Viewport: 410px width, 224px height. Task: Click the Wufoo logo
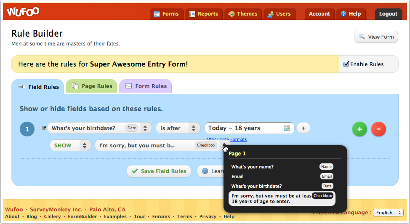tap(23, 11)
